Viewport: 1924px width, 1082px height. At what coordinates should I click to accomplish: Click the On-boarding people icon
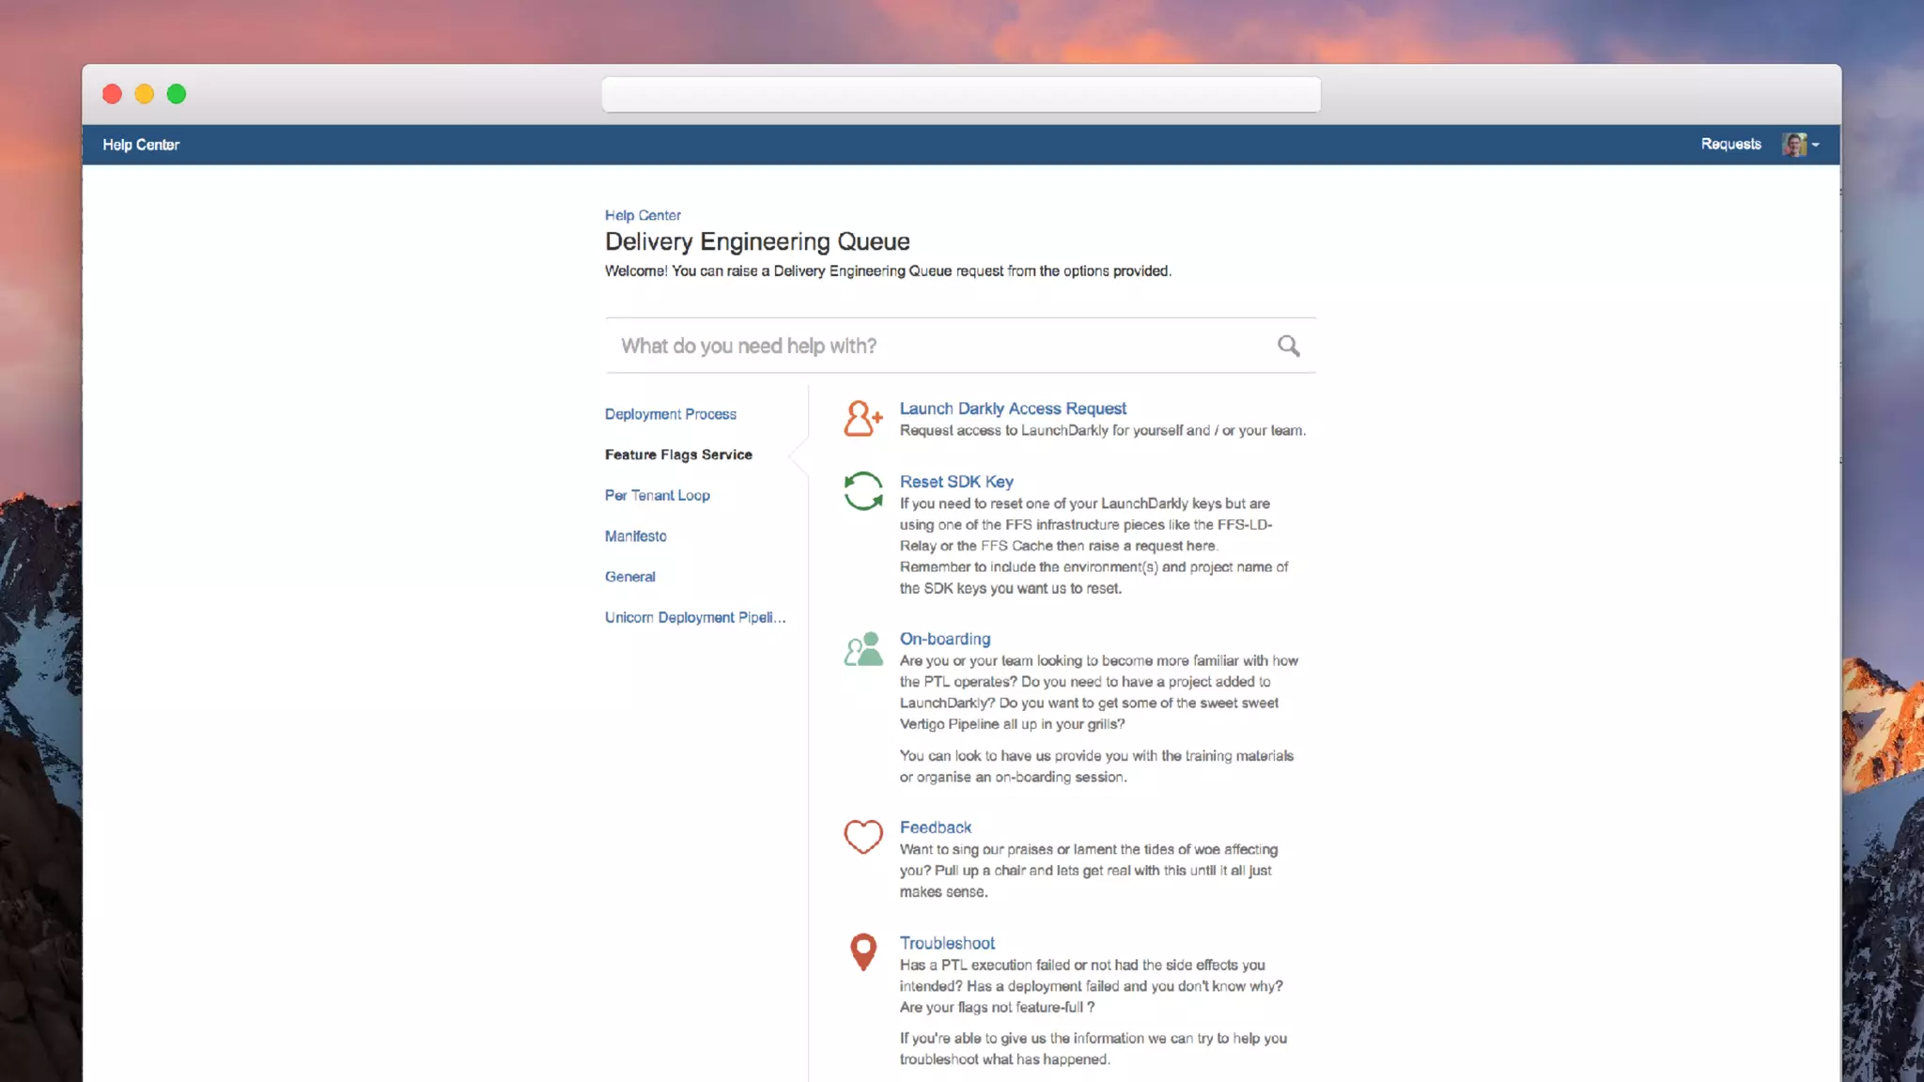tap(862, 649)
